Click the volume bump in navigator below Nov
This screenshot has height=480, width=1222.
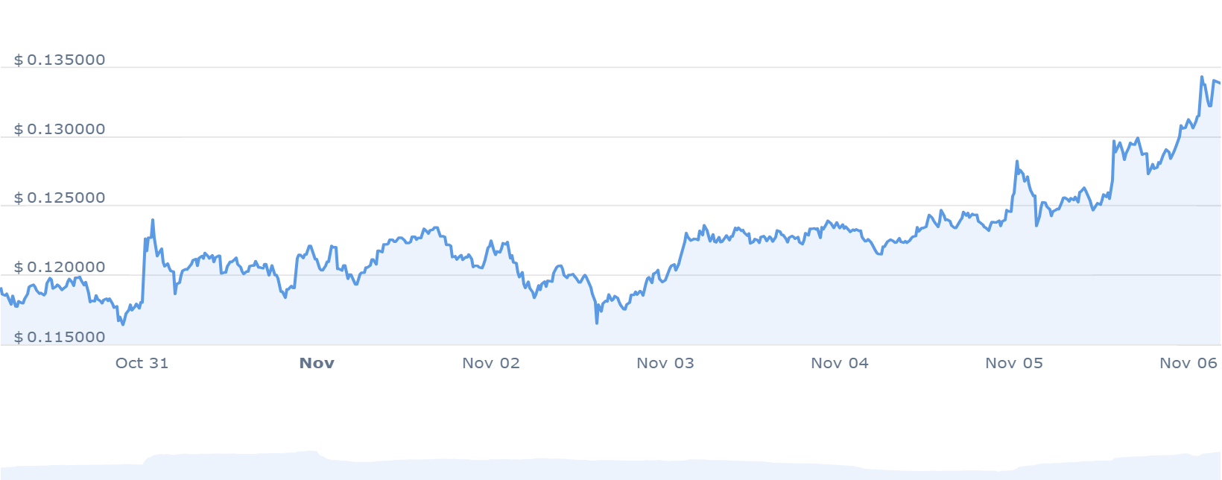tap(309, 454)
